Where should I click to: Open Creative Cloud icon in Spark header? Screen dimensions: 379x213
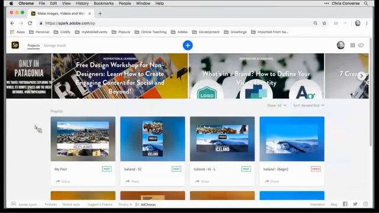pos(361,46)
